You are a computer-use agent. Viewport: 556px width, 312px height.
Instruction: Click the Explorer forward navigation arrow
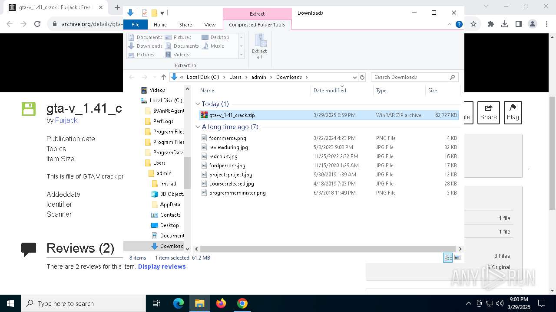[x=144, y=77]
